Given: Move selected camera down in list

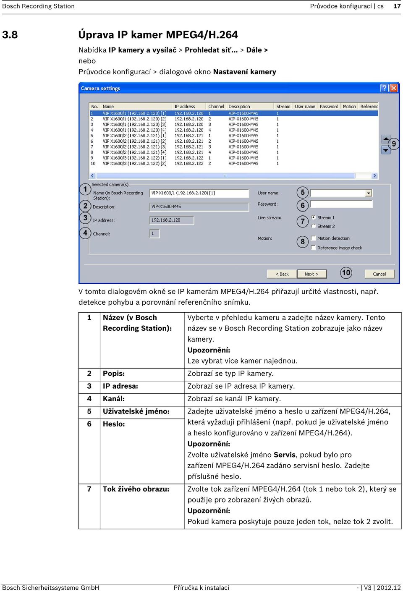Looking at the screenshot, I should [x=386, y=150].
